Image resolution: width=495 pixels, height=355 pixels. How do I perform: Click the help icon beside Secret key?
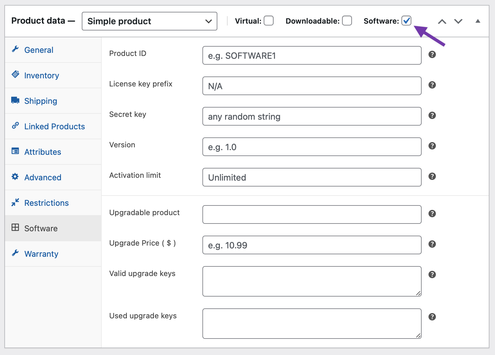pyautogui.click(x=432, y=115)
